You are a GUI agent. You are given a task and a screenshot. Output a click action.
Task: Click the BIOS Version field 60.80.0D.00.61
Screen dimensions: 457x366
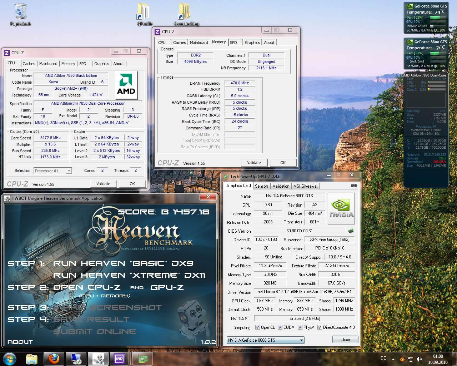point(299,231)
